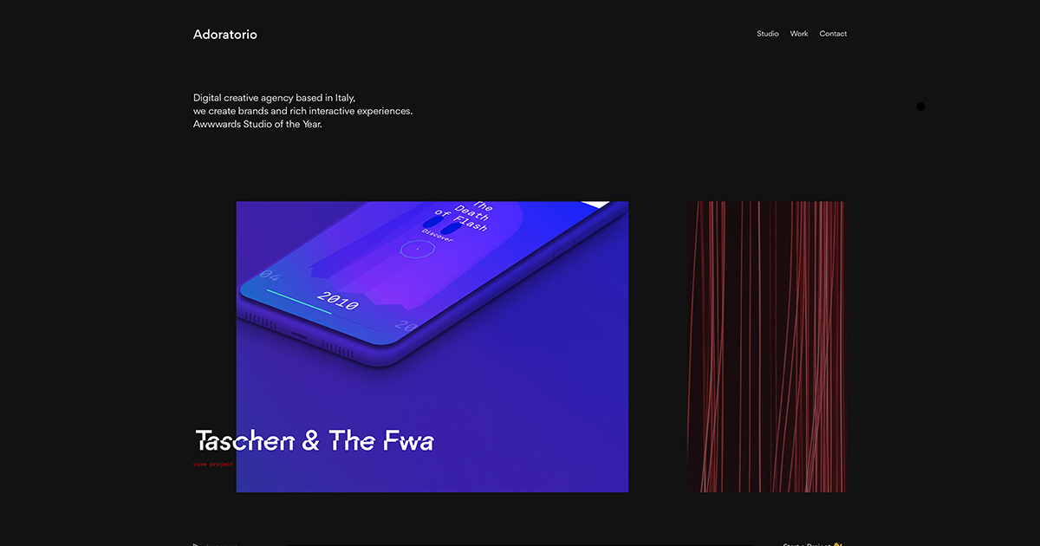This screenshot has width=1040, height=546.
Task: Click the 'Awwwards Studio of the Year' line
Action: coord(257,124)
